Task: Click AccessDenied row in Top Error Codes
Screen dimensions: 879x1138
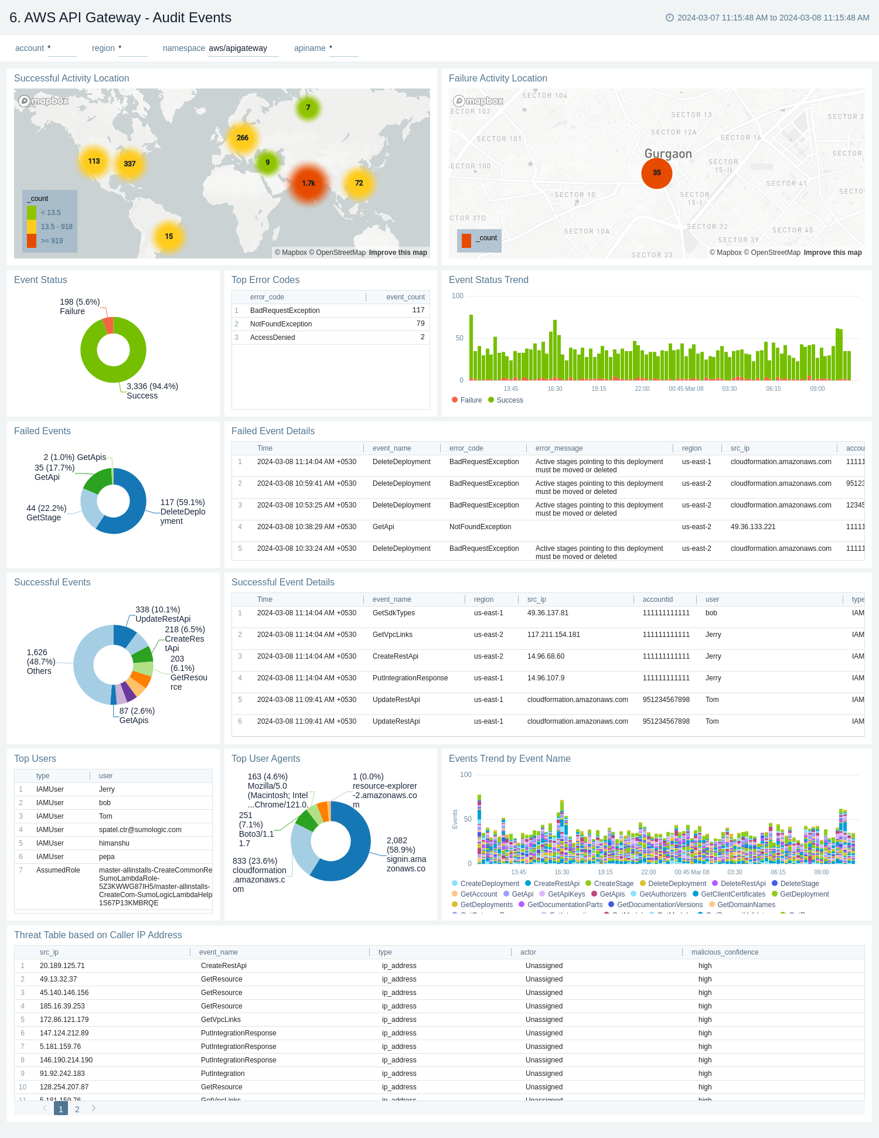Action: 331,338
